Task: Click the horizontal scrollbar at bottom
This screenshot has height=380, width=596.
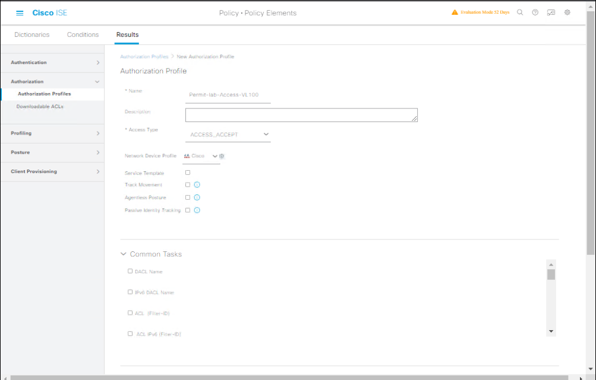Action: click(x=289, y=378)
